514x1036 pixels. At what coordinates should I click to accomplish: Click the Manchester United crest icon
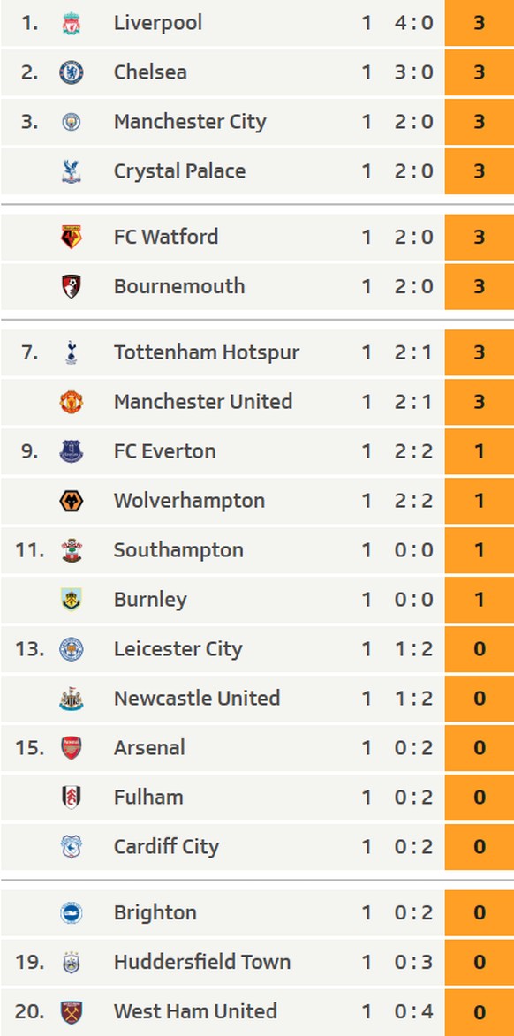72,402
